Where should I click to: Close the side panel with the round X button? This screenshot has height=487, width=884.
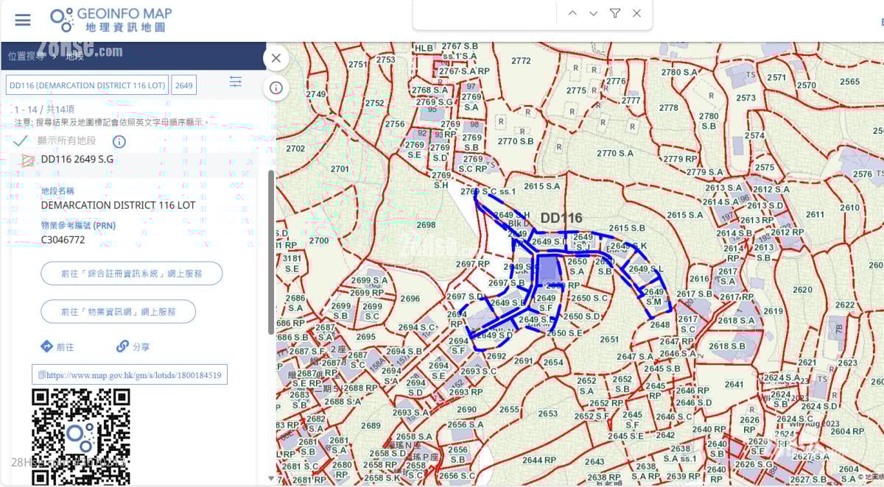[276, 58]
